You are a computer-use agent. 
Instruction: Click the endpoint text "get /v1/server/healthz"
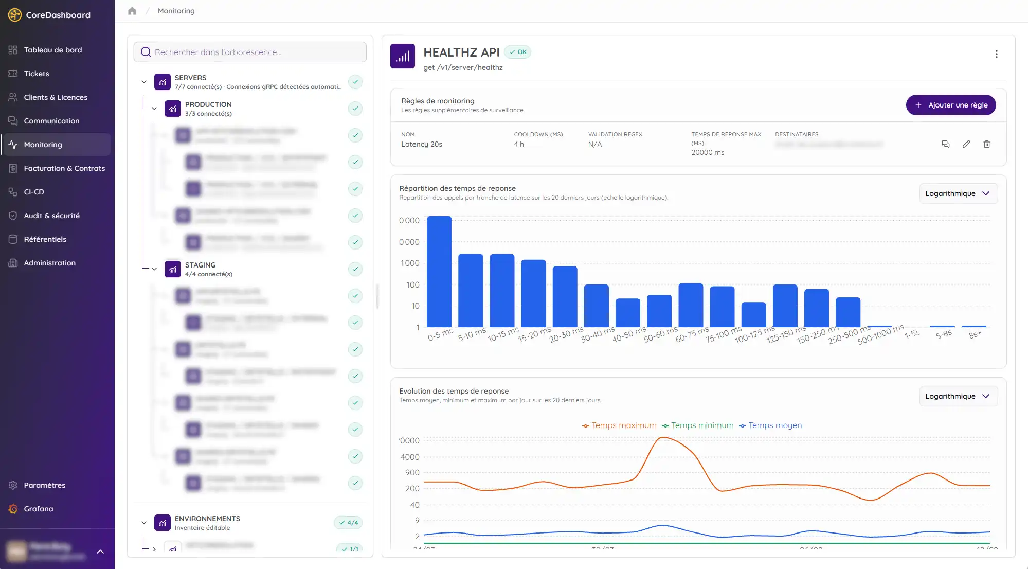pyautogui.click(x=463, y=67)
